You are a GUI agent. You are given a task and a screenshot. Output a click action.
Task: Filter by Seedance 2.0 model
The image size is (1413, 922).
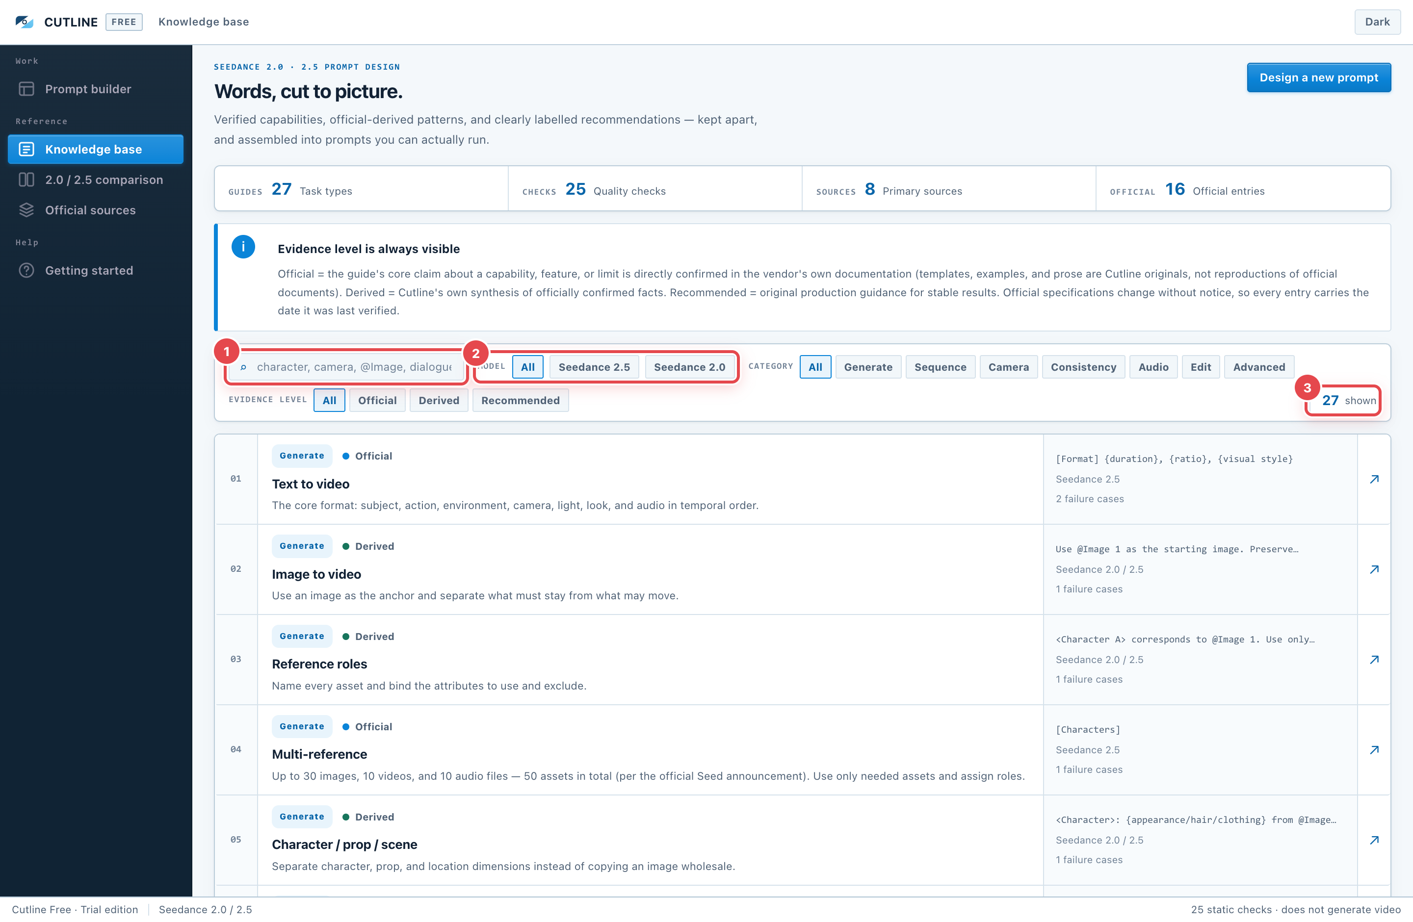point(689,367)
